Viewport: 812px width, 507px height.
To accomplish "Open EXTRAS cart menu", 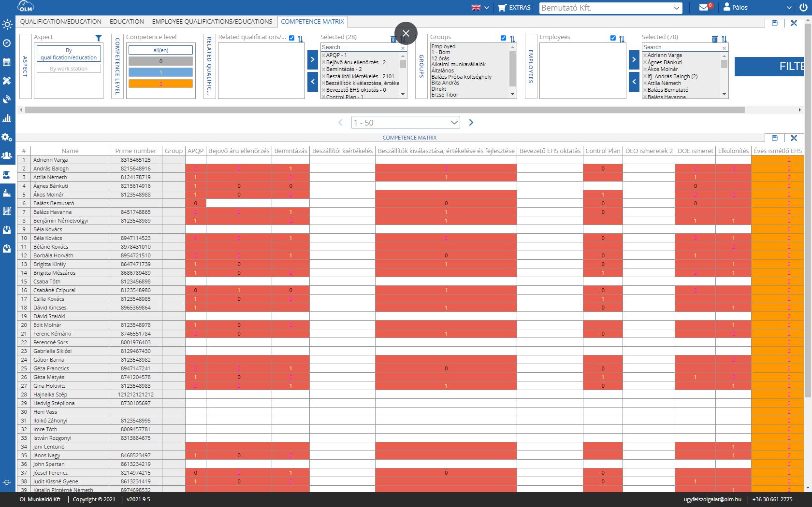I will 514,7.
